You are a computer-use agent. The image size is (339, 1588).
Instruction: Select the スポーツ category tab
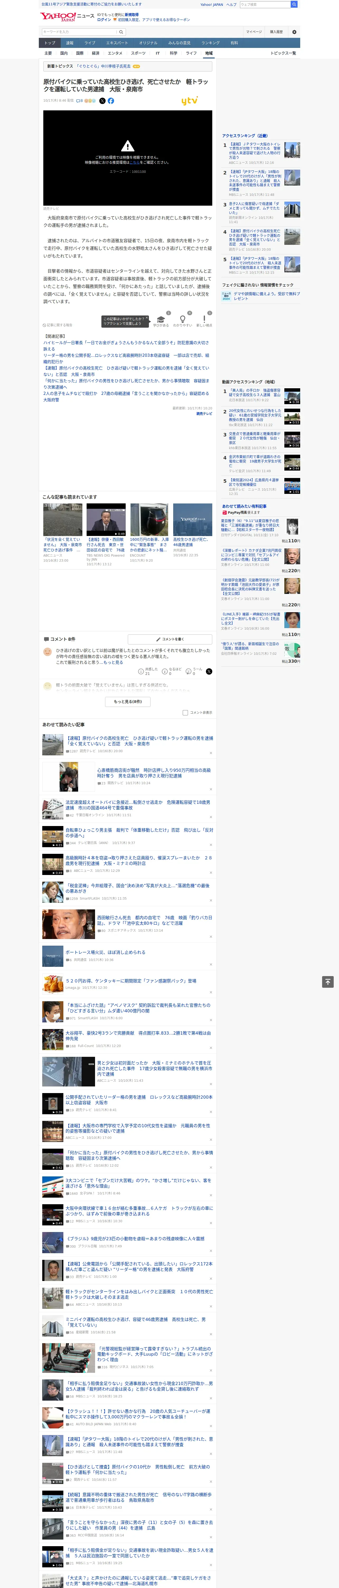point(138,53)
